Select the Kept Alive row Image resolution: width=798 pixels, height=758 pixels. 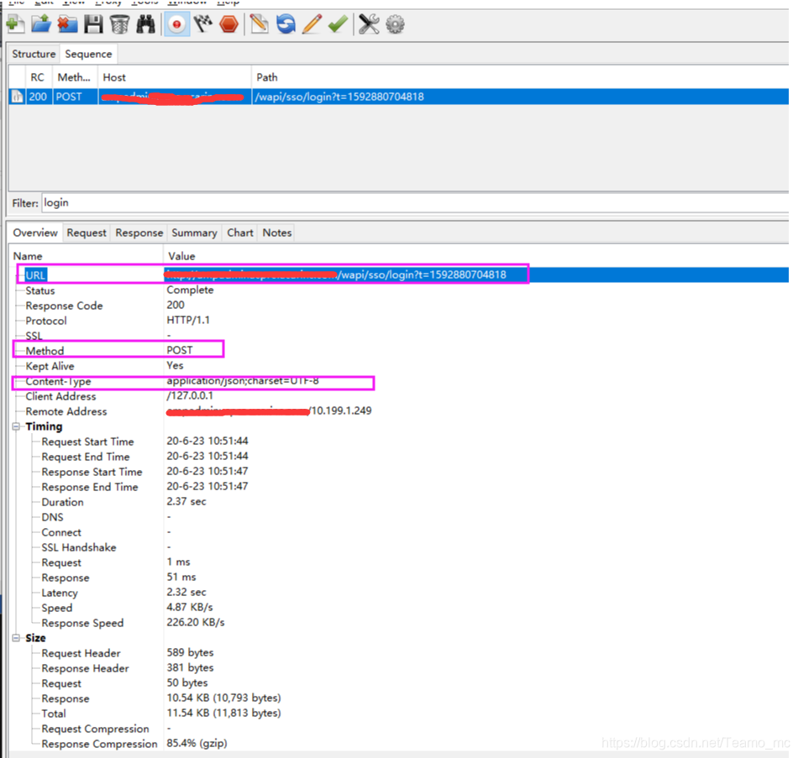click(399, 366)
